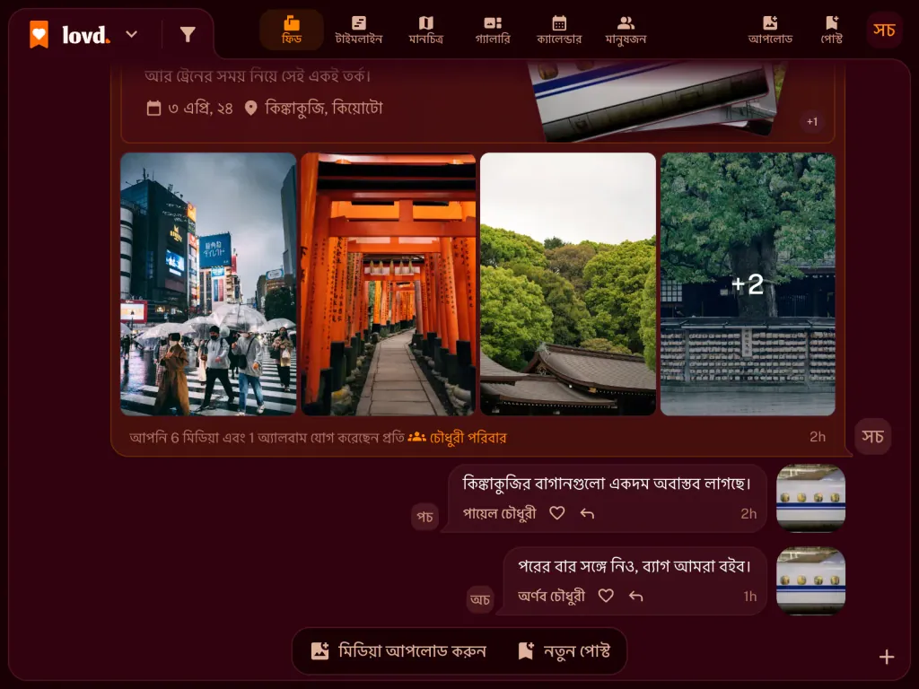Click the পচ avatar badge
Image resolution: width=919 pixels, height=689 pixels.
click(x=424, y=517)
